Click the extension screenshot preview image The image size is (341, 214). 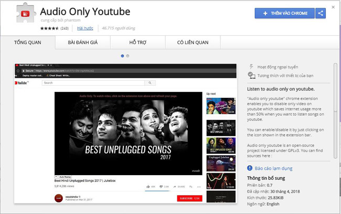[125, 134]
